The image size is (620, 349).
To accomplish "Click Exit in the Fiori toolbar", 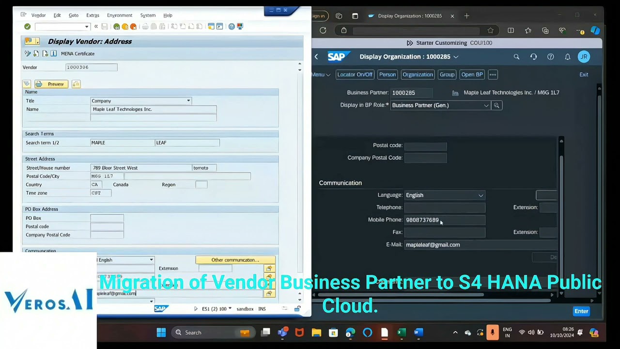I will pos(584,75).
